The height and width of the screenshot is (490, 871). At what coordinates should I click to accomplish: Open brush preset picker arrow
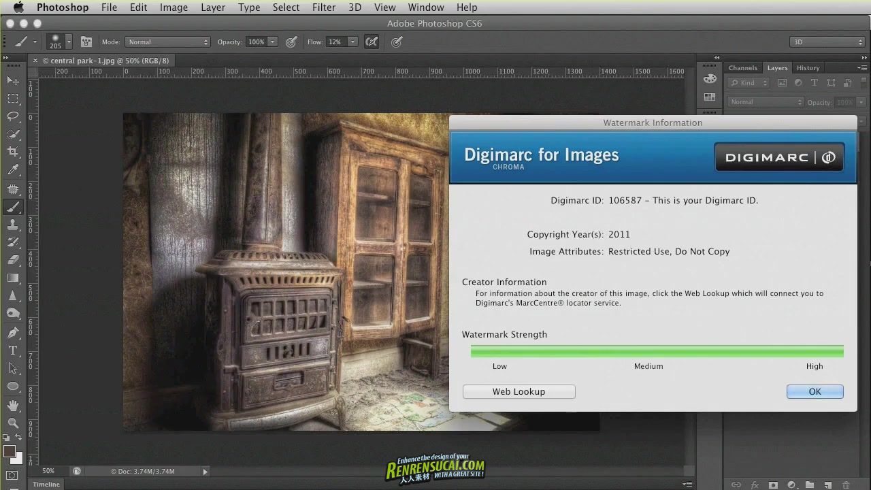(69, 42)
